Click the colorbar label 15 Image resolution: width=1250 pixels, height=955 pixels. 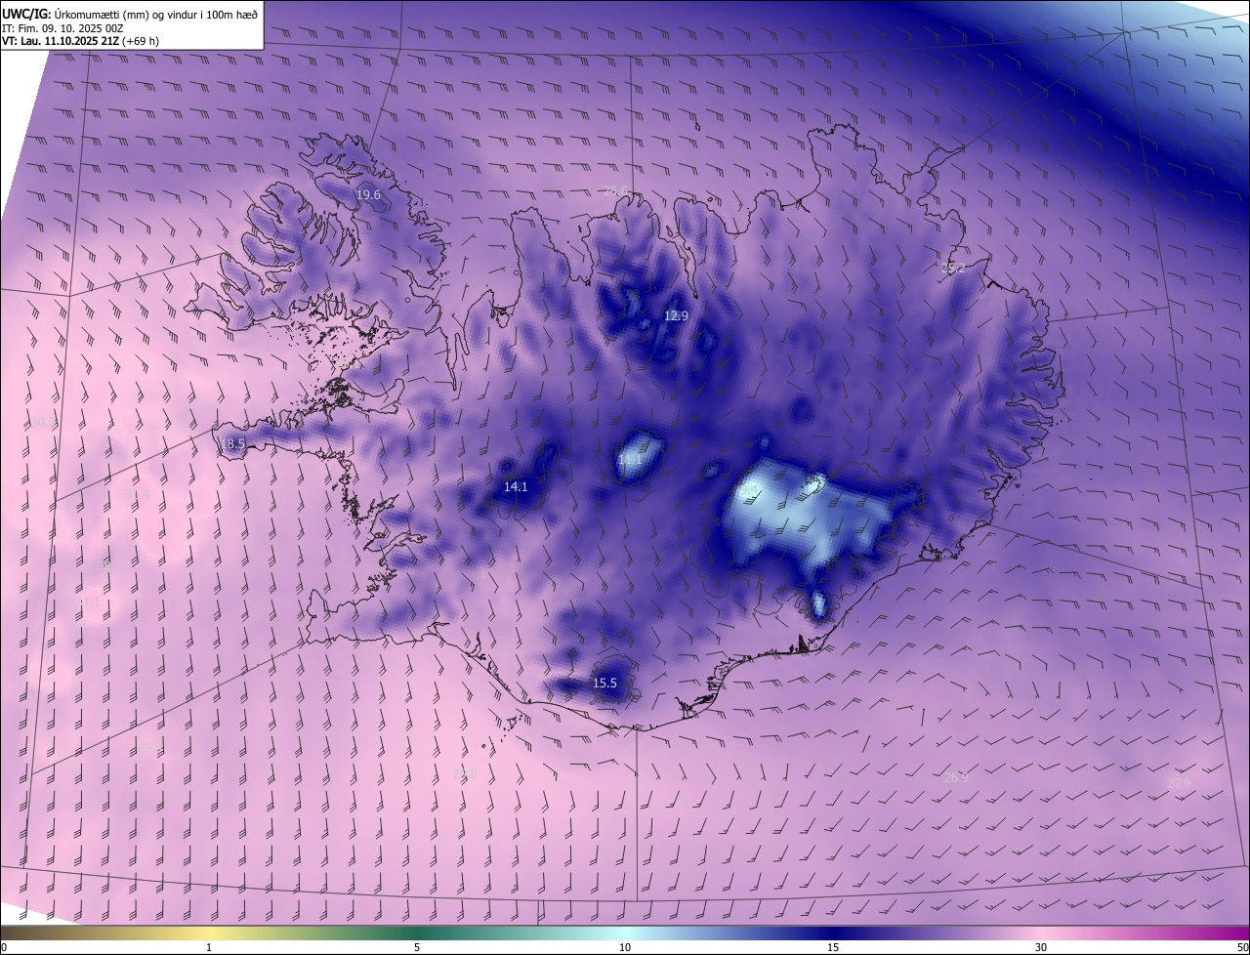click(833, 947)
